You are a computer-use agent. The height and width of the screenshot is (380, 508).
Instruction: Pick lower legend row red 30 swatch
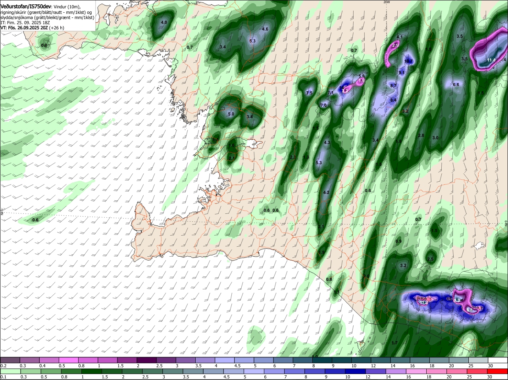pos(498,371)
